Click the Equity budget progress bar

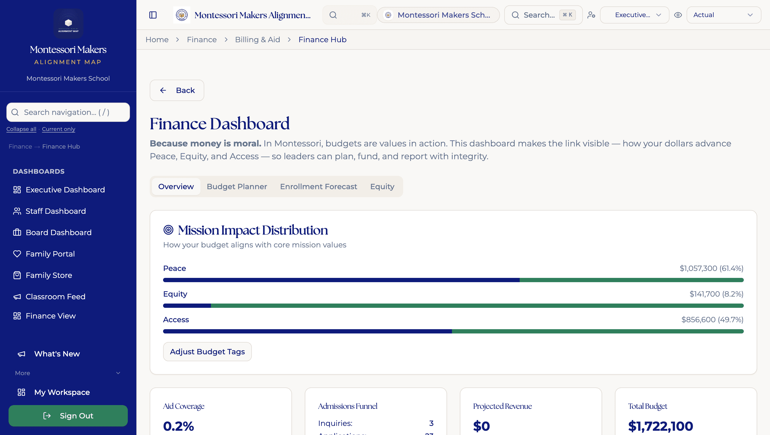[x=453, y=306]
